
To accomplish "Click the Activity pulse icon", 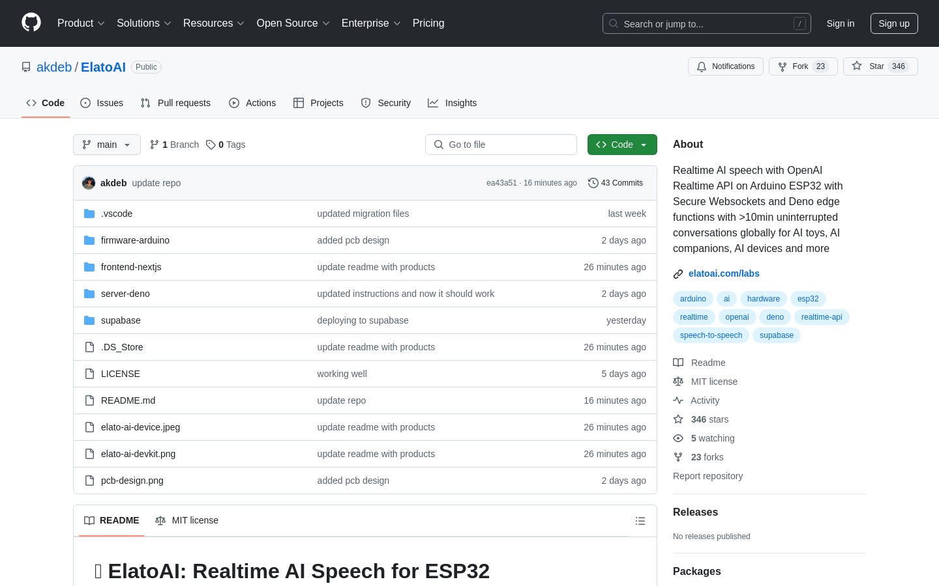I will [678, 400].
